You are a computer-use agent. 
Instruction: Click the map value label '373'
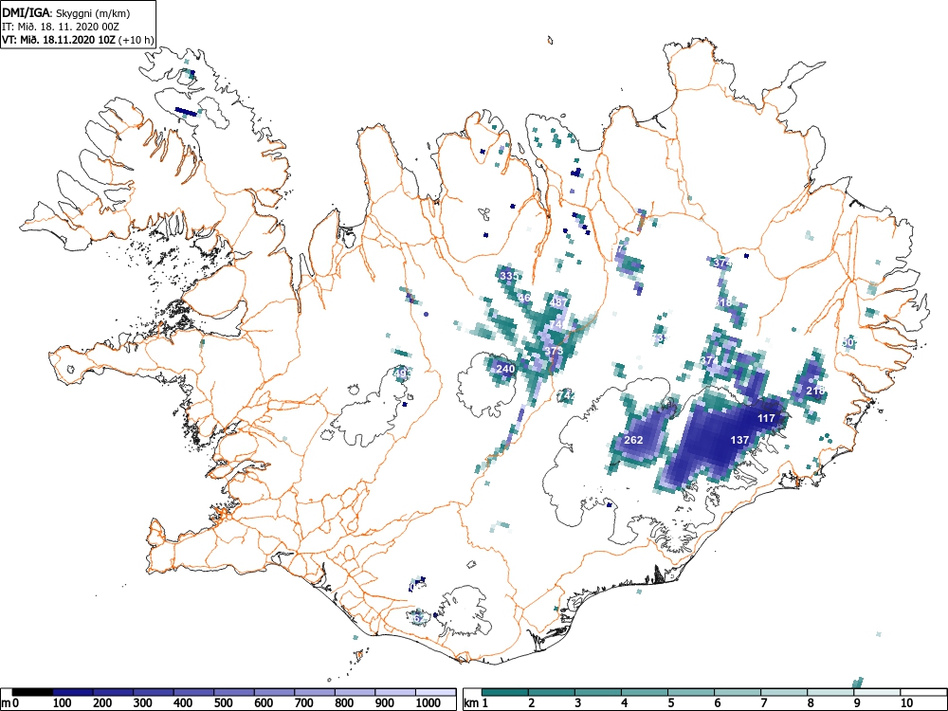tap(554, 350)
